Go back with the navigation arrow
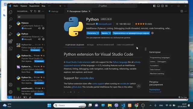193x109 pixels. 60,6
